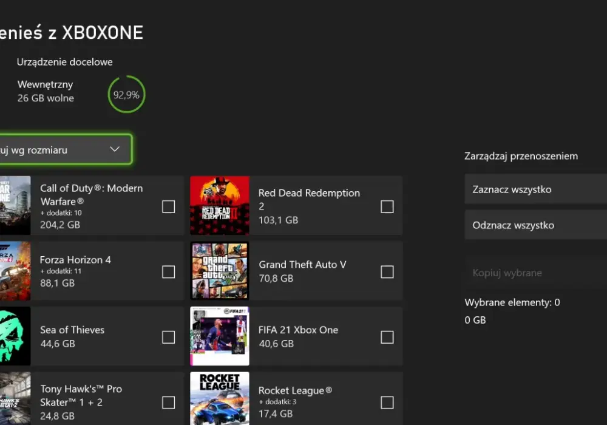Click the Rocket League title text

click(295, 390)
